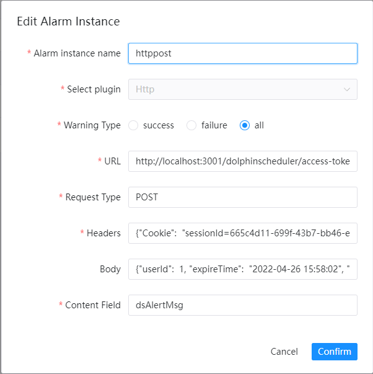Click the chevron arrow in plugin selector
The image size is (373, 374).
click(346, 89)
